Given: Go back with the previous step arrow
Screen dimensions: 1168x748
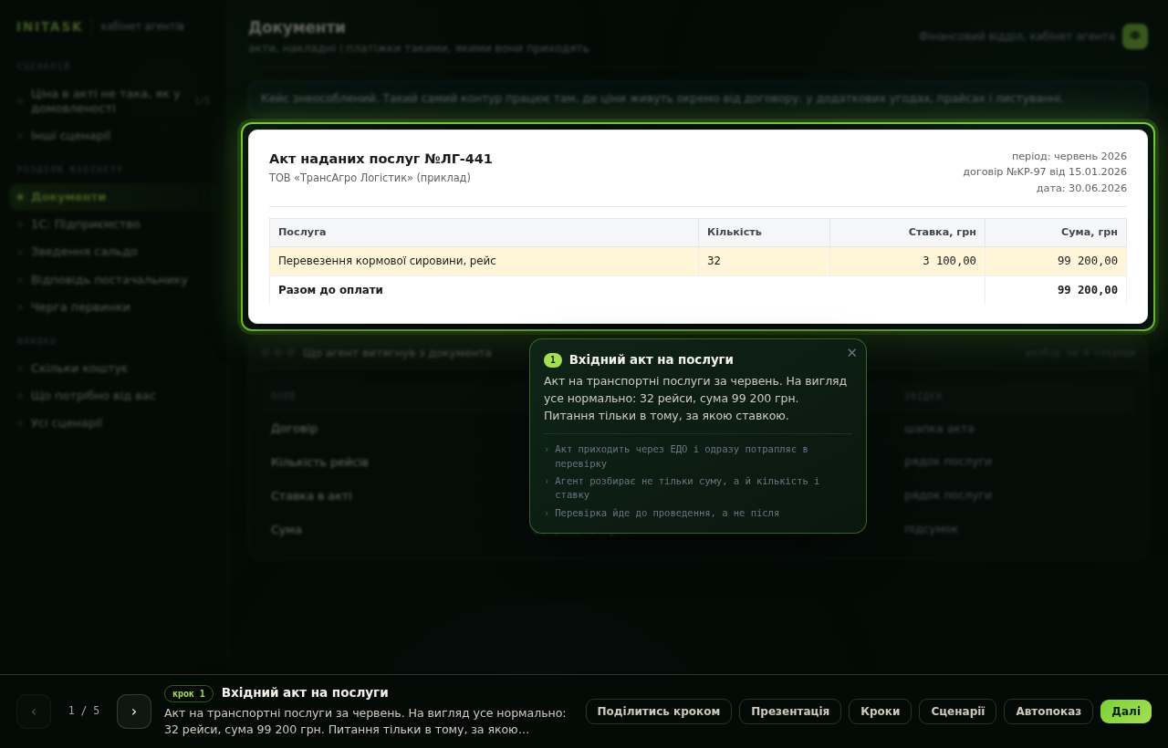Looking at the screenshot, I should click(x=34, y=712).
